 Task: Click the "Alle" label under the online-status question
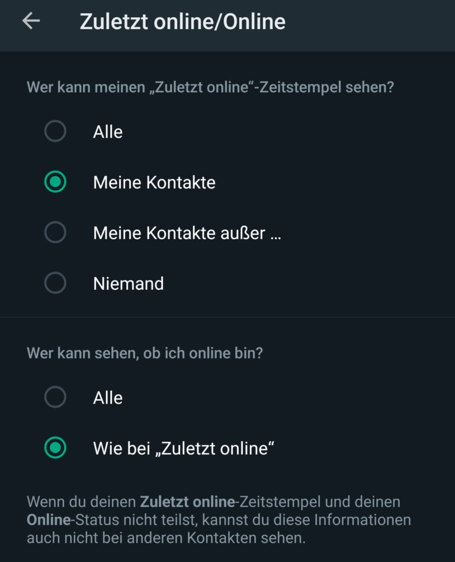108,398
